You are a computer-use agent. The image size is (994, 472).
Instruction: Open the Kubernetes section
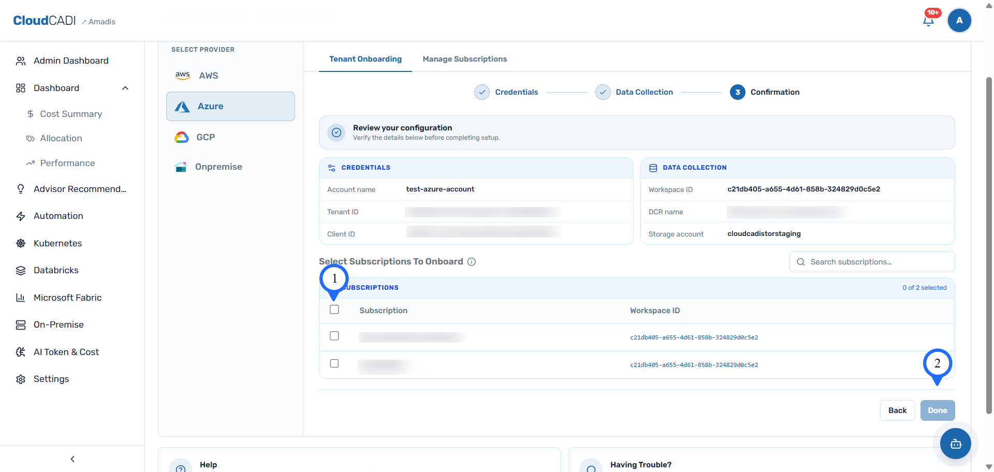point(58,243)
